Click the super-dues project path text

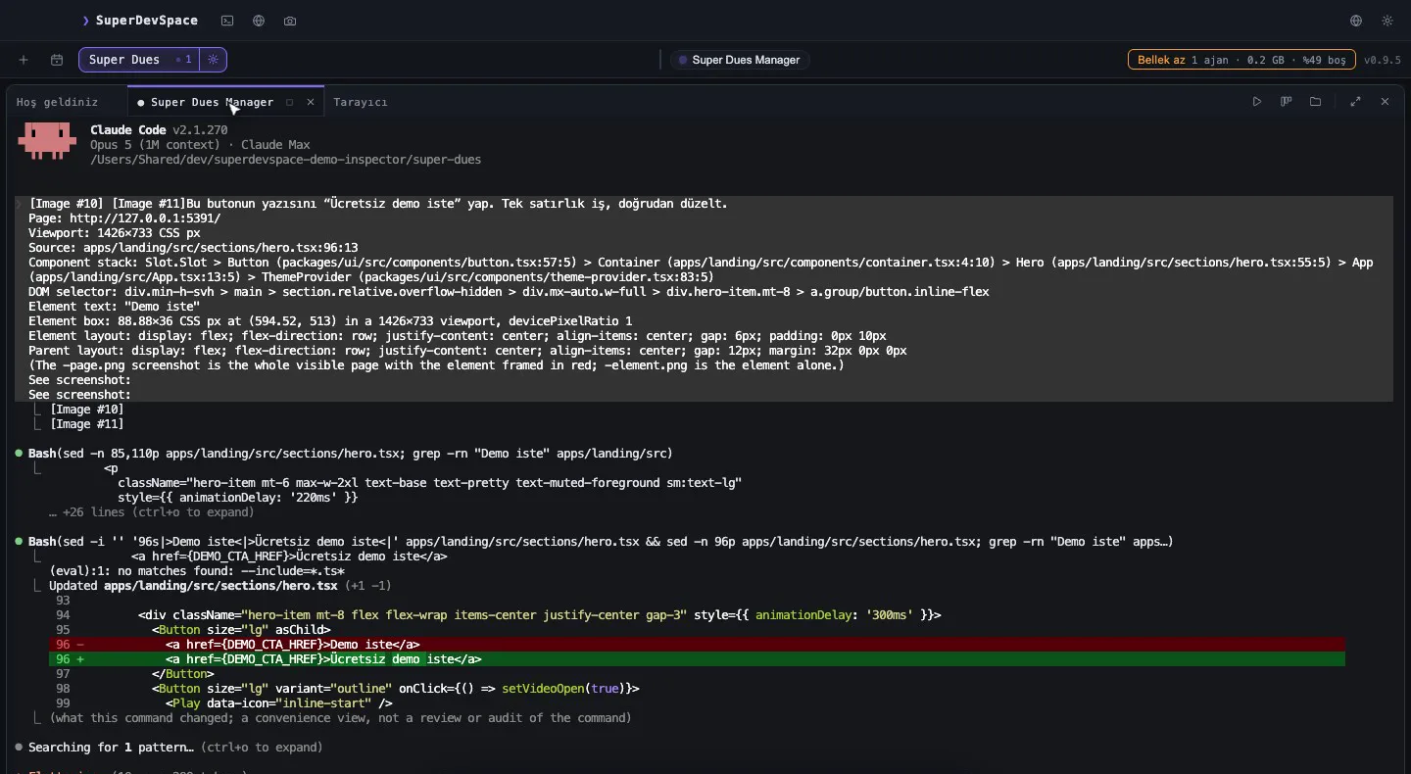pyautogui.click(x=286, y=160)
